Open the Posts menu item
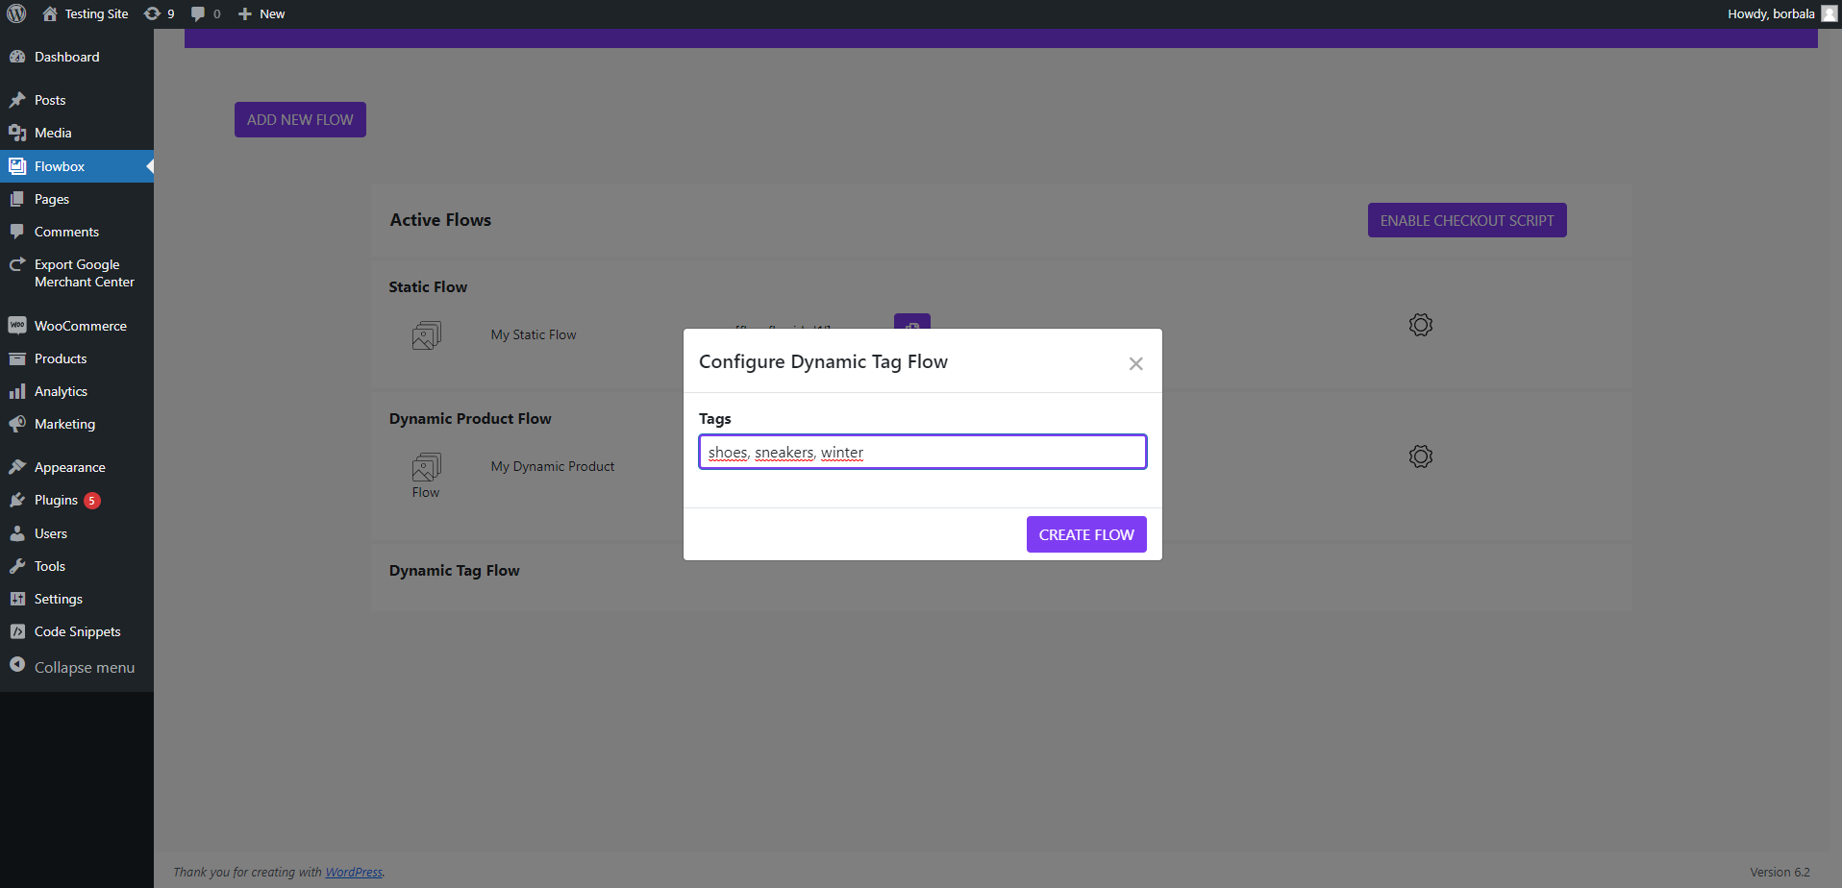This screenshot has width=1842, height=888. point(77,100)
